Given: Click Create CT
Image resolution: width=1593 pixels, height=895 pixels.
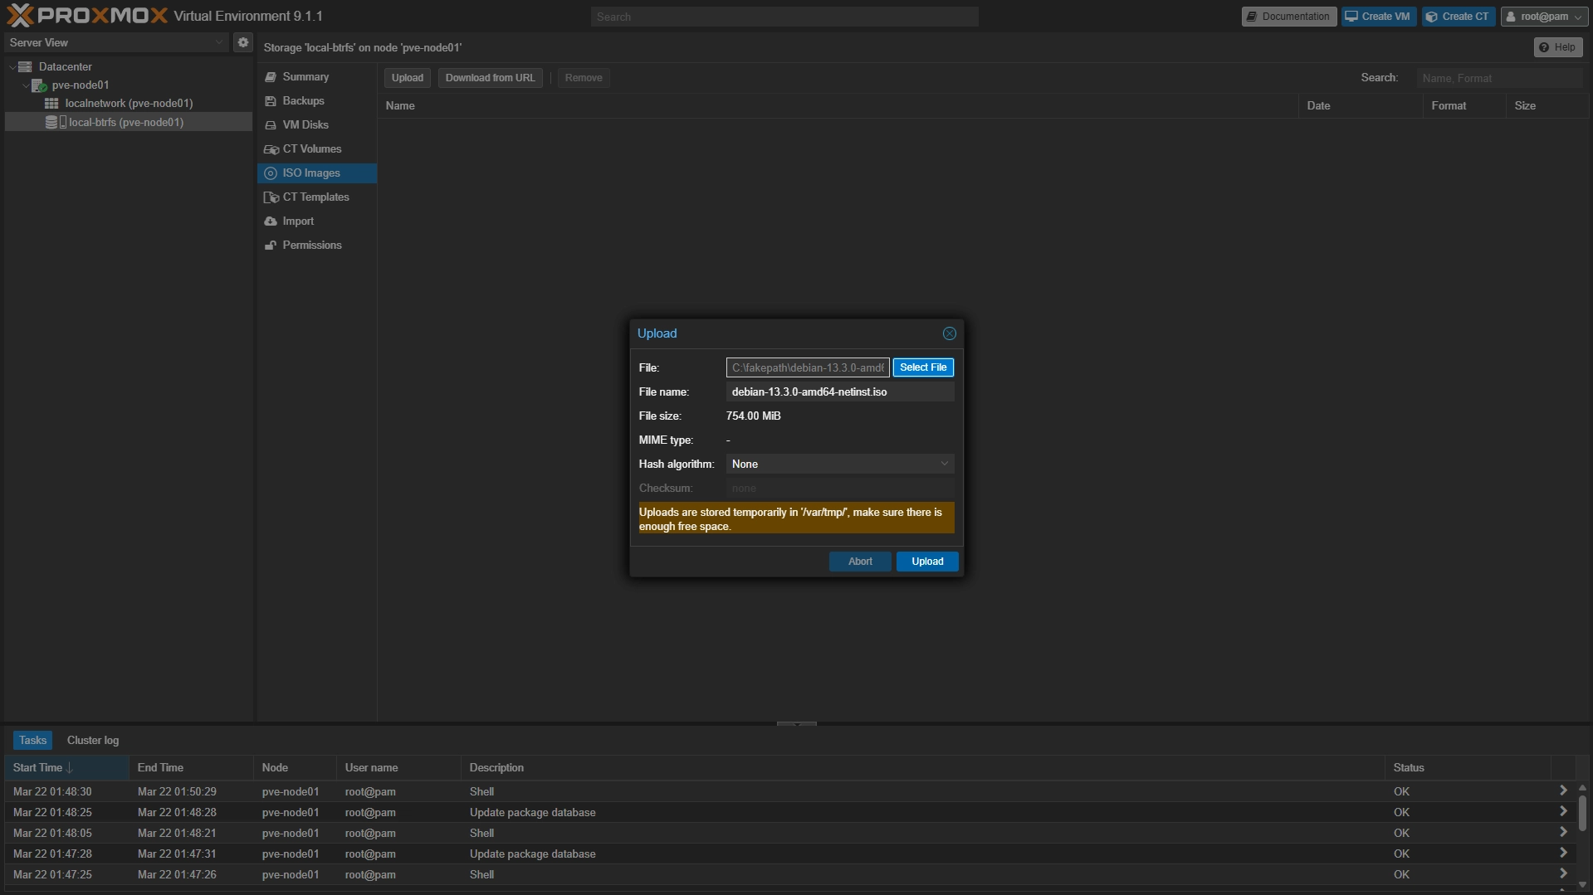Looking at the screenshot, I should point(1459,17).
